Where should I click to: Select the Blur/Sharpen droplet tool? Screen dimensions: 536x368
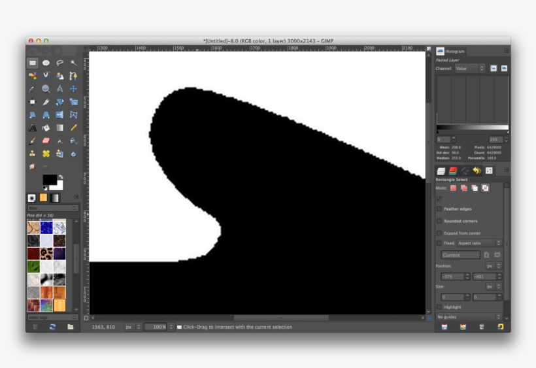[x=73, y=154]
